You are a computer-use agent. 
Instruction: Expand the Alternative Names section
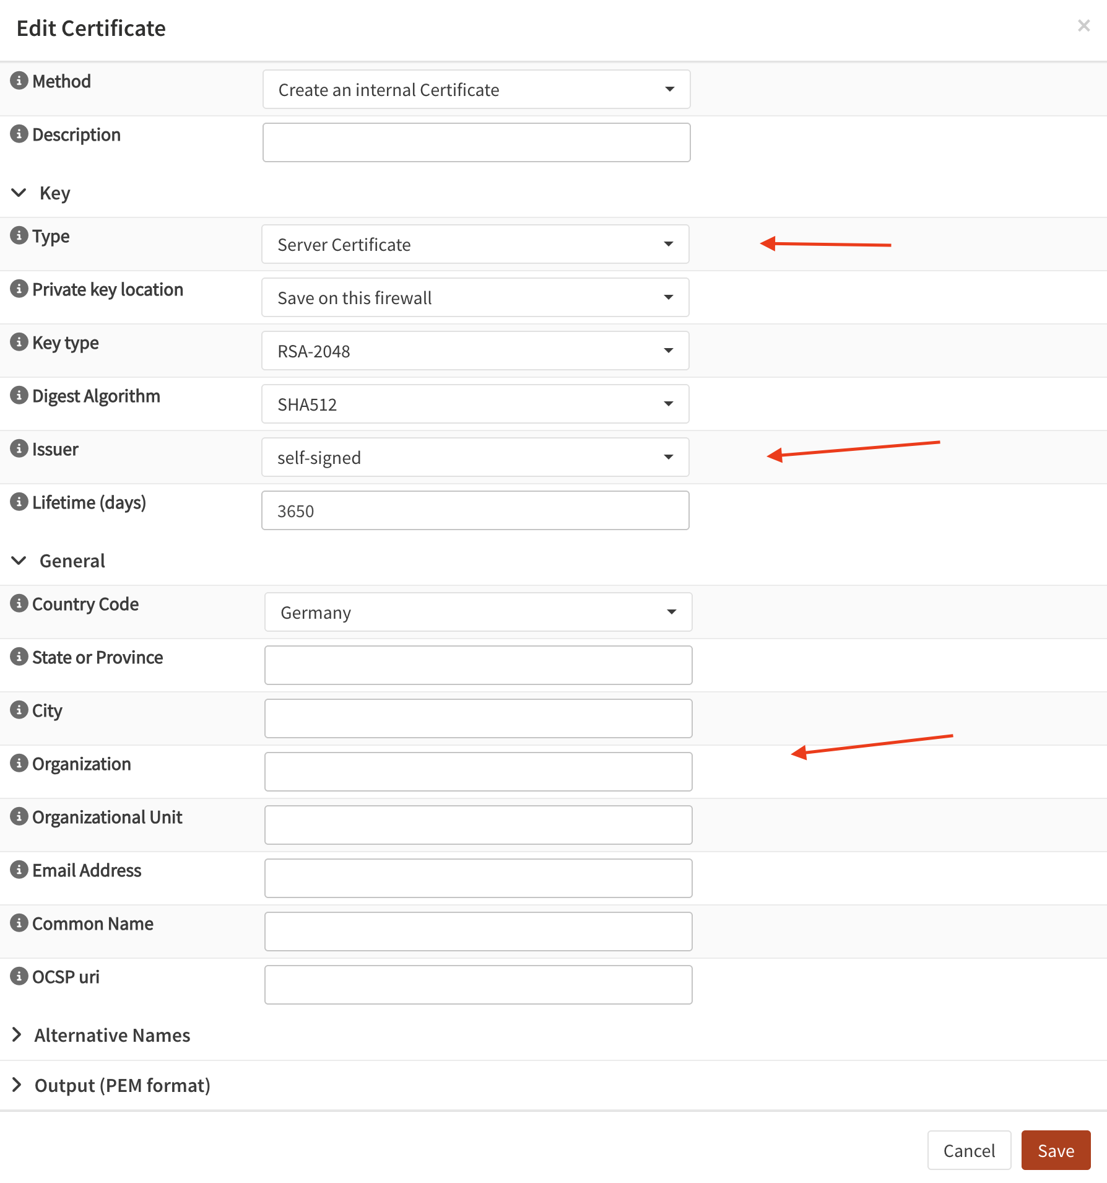coord(17,1035)
